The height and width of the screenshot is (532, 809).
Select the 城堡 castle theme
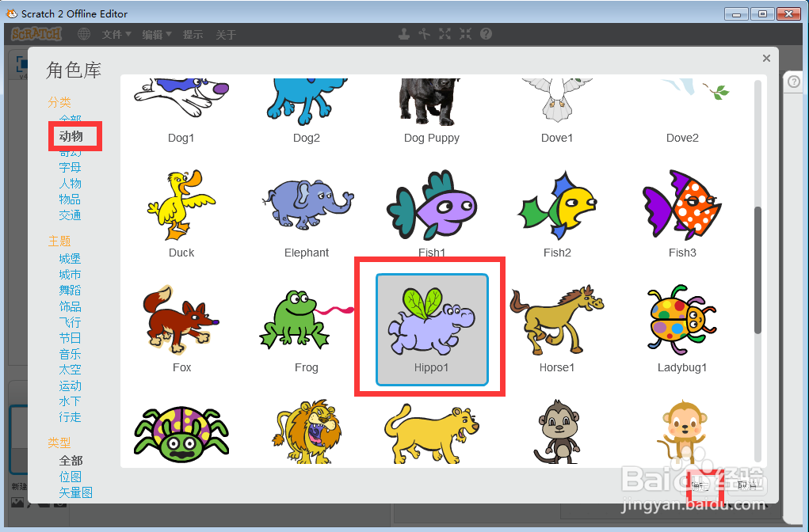70,259
